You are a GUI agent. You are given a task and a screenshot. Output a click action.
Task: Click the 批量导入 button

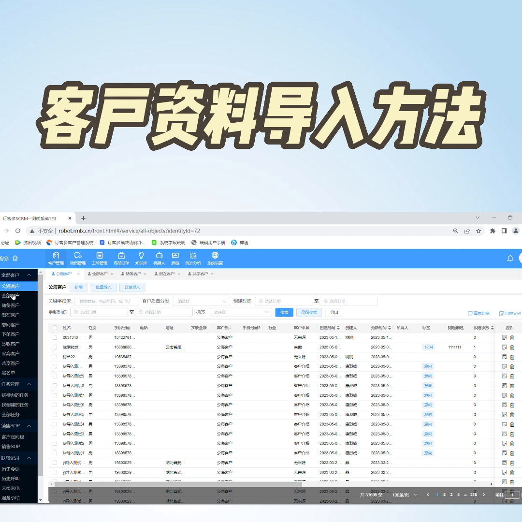click(x=103, y=287)
